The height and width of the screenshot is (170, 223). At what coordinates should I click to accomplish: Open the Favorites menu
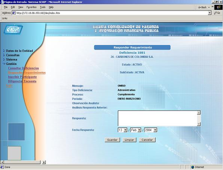(x=31, y=7)
